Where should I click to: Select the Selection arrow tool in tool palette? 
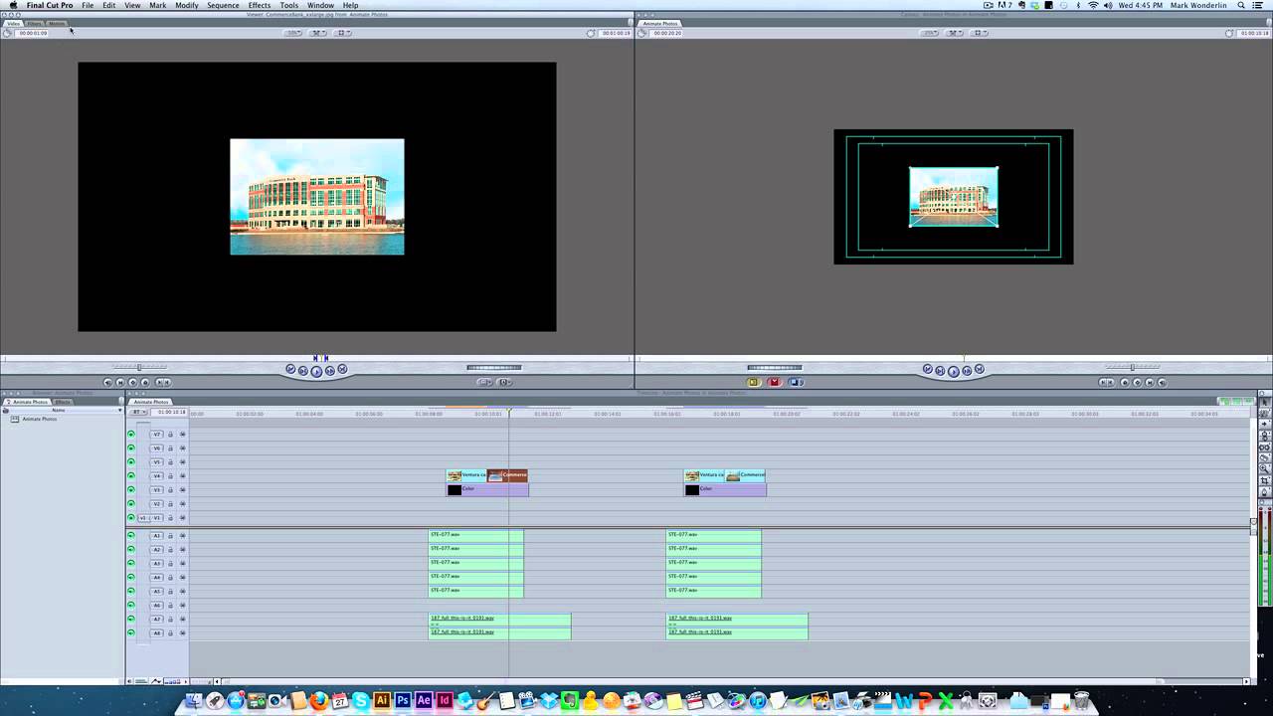pos(1265,402)
